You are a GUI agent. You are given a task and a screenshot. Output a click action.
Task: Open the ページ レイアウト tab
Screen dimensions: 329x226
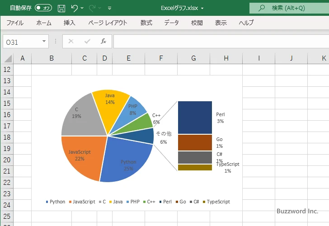[108, 23]
